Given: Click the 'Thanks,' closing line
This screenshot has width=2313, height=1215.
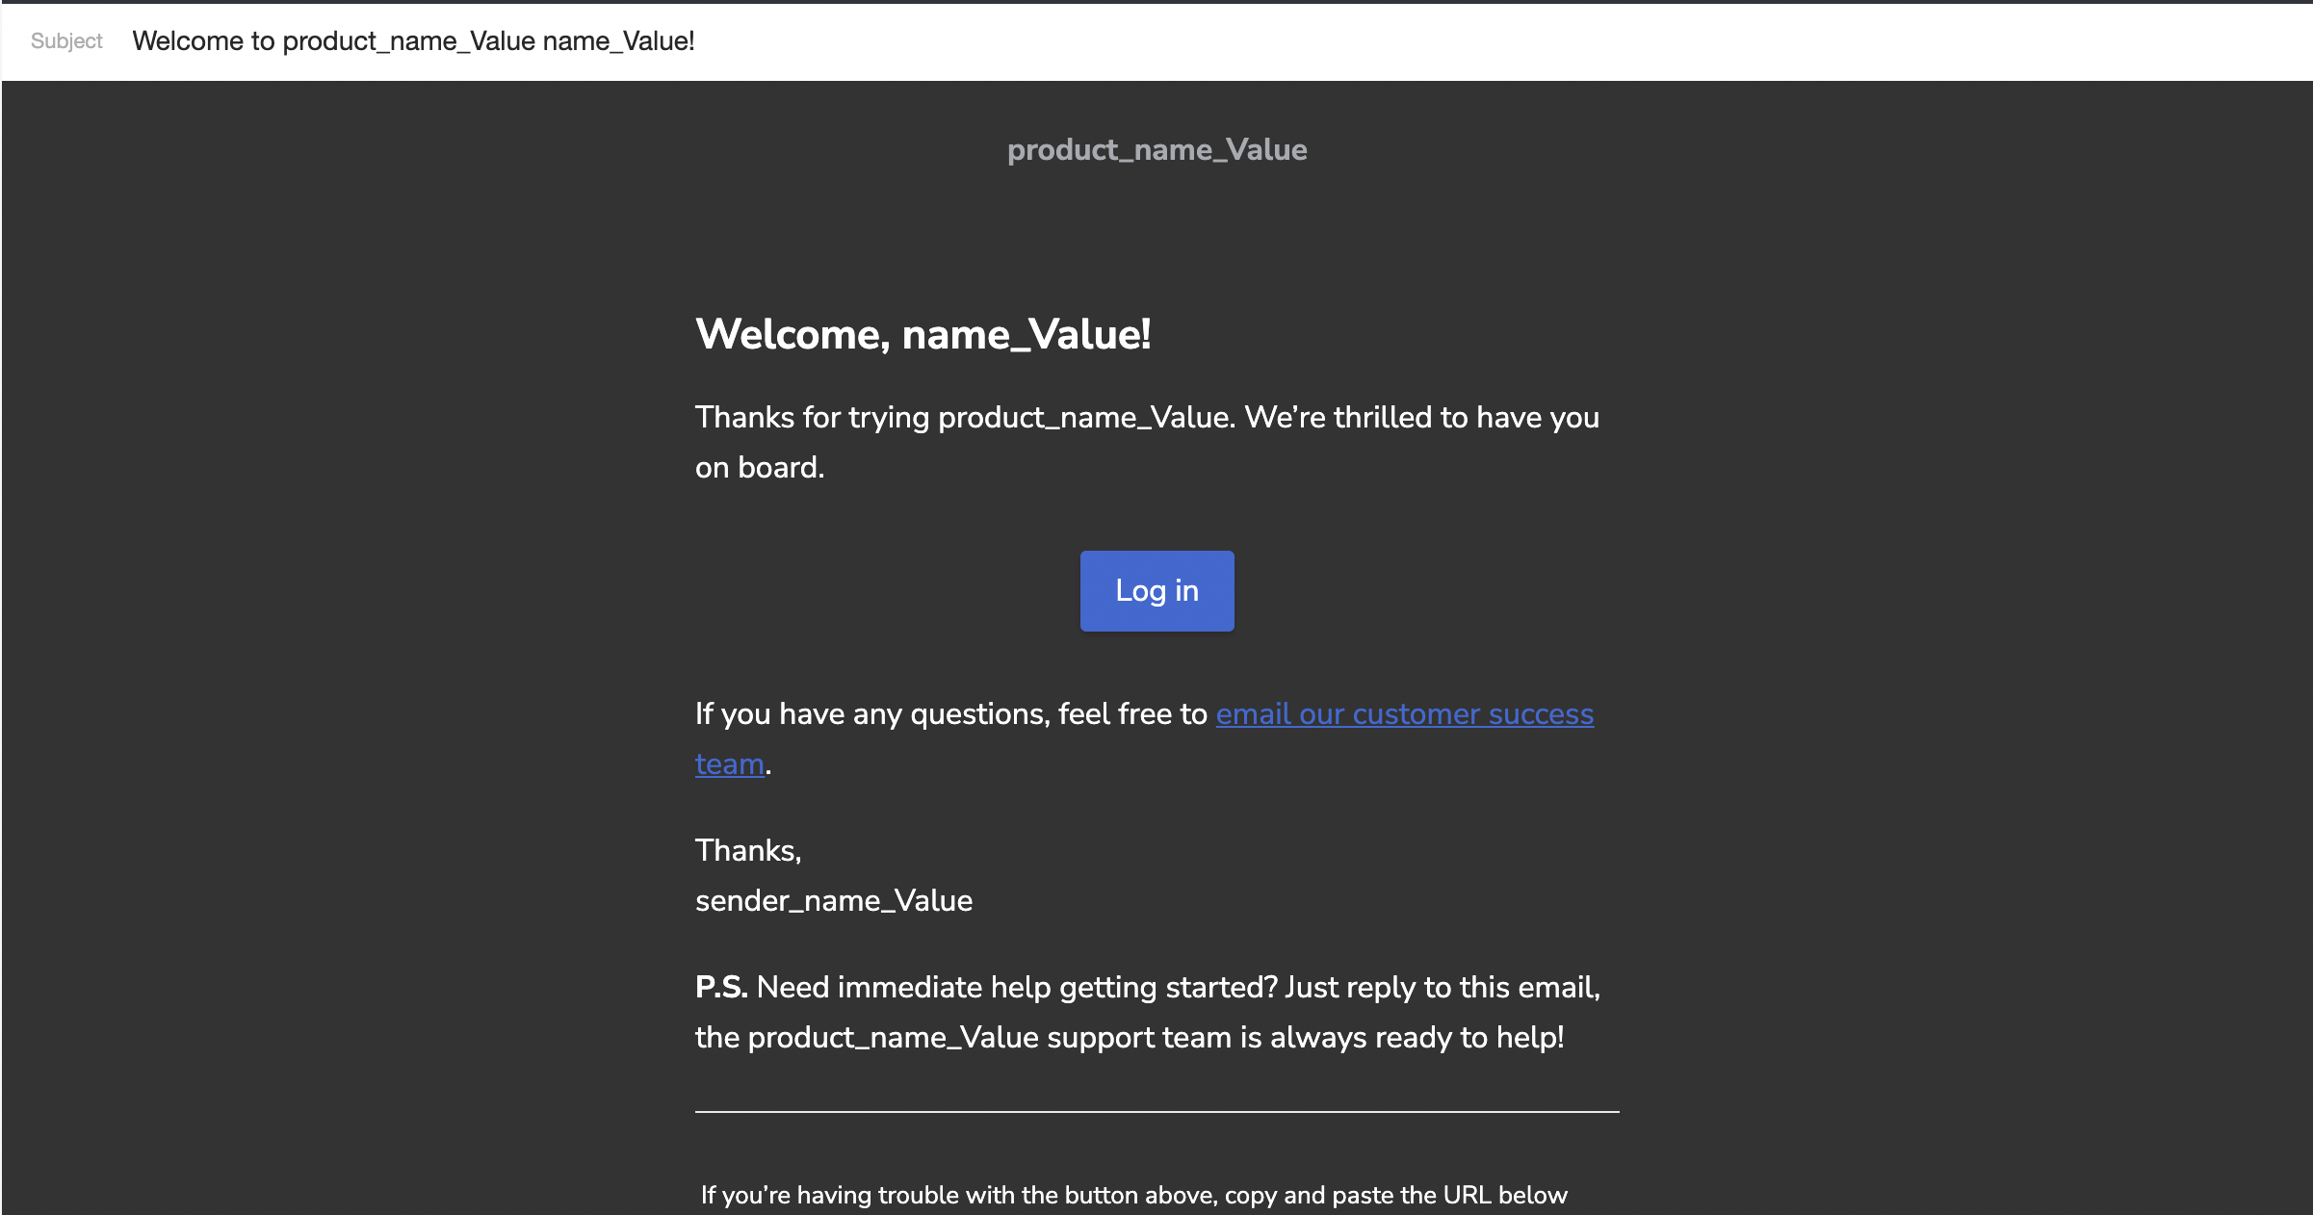Looking at the screenshot, I should 748,851.
